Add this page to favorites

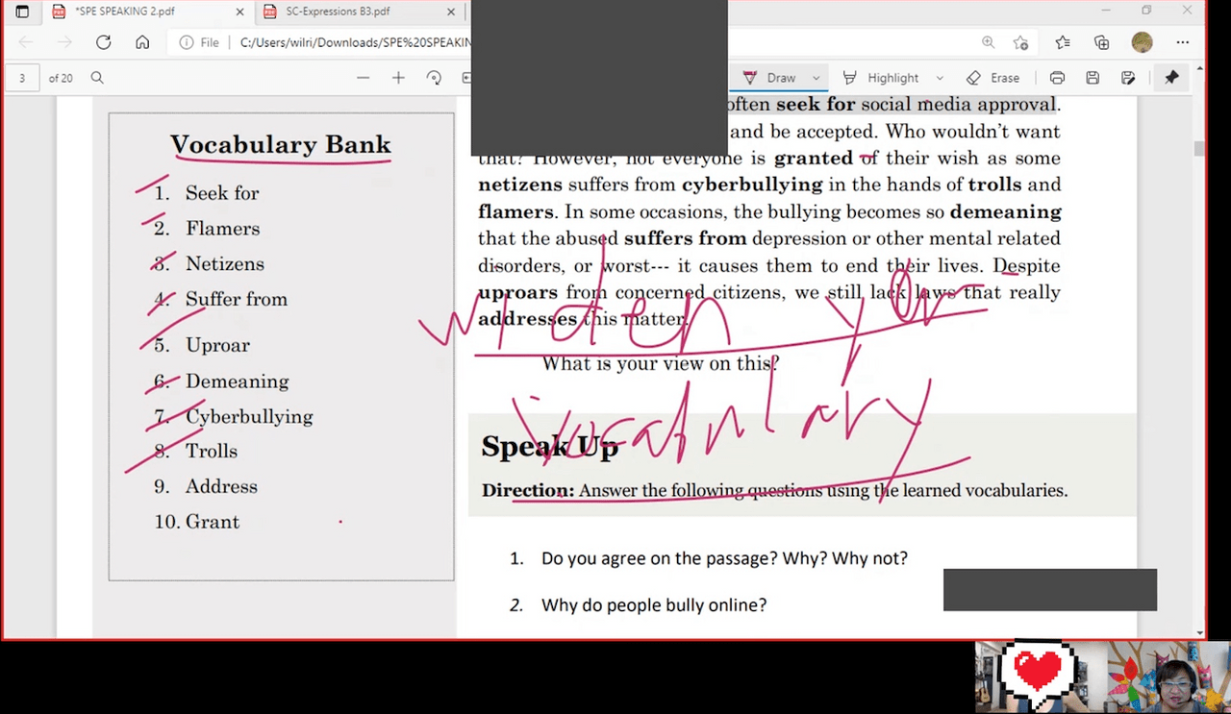pyautogui.click(x=1020, y=42)
